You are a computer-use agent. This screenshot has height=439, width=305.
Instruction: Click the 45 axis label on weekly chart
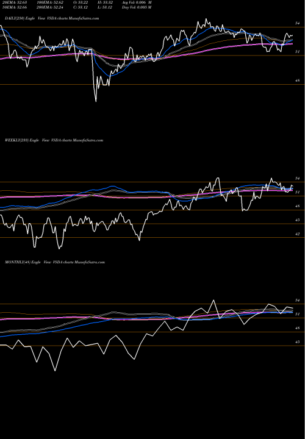[x=298, y=220]
